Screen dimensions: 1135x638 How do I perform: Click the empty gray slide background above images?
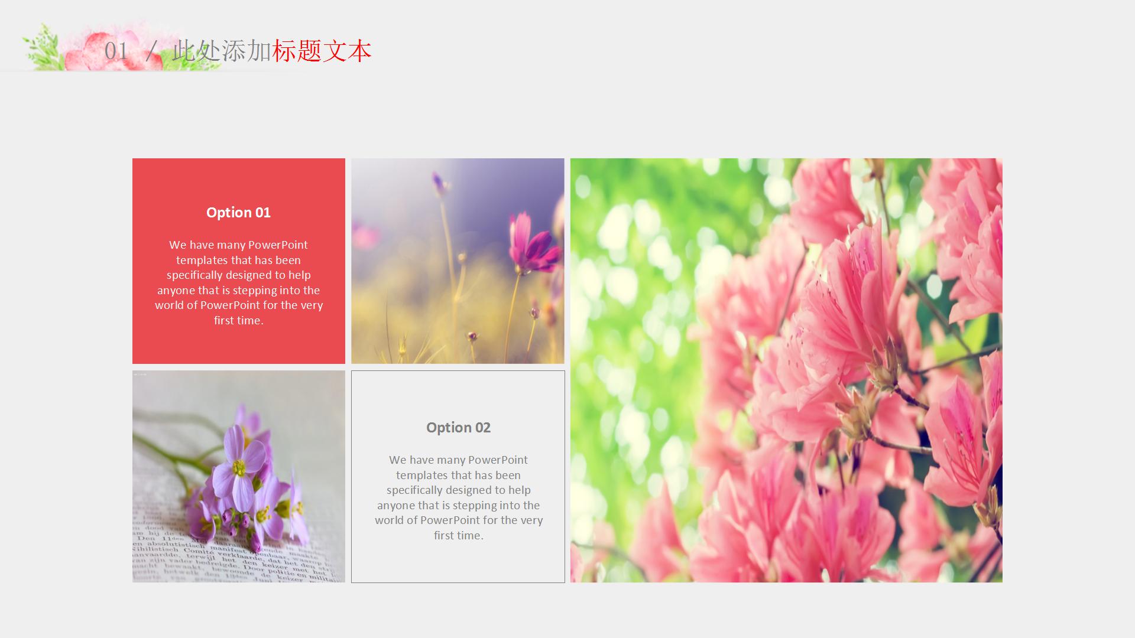[x=567, y=112]
